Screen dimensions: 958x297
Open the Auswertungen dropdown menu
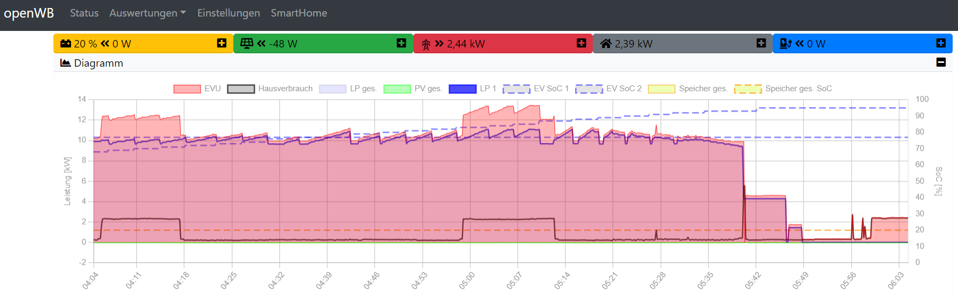coord(148,13)
